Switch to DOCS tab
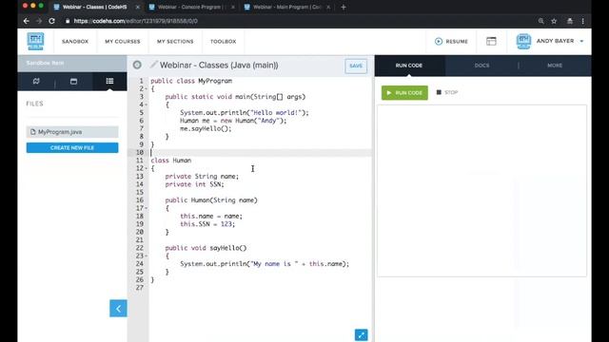This screenshot has height=342, width=609. tap(481, 66)
